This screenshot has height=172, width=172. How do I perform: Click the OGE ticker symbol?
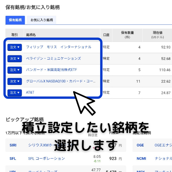tap(140, 145)
